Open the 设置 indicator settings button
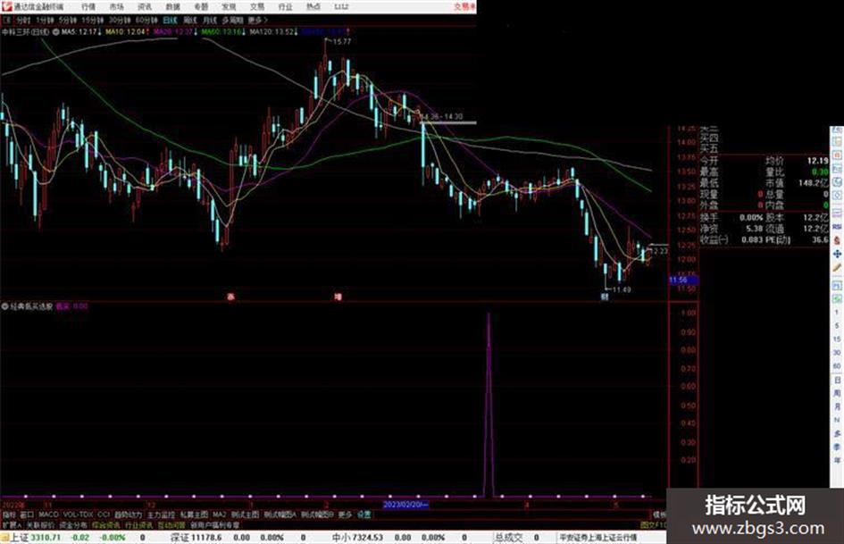The width and height of the screenshot is (844, 544). coord(364,515)
